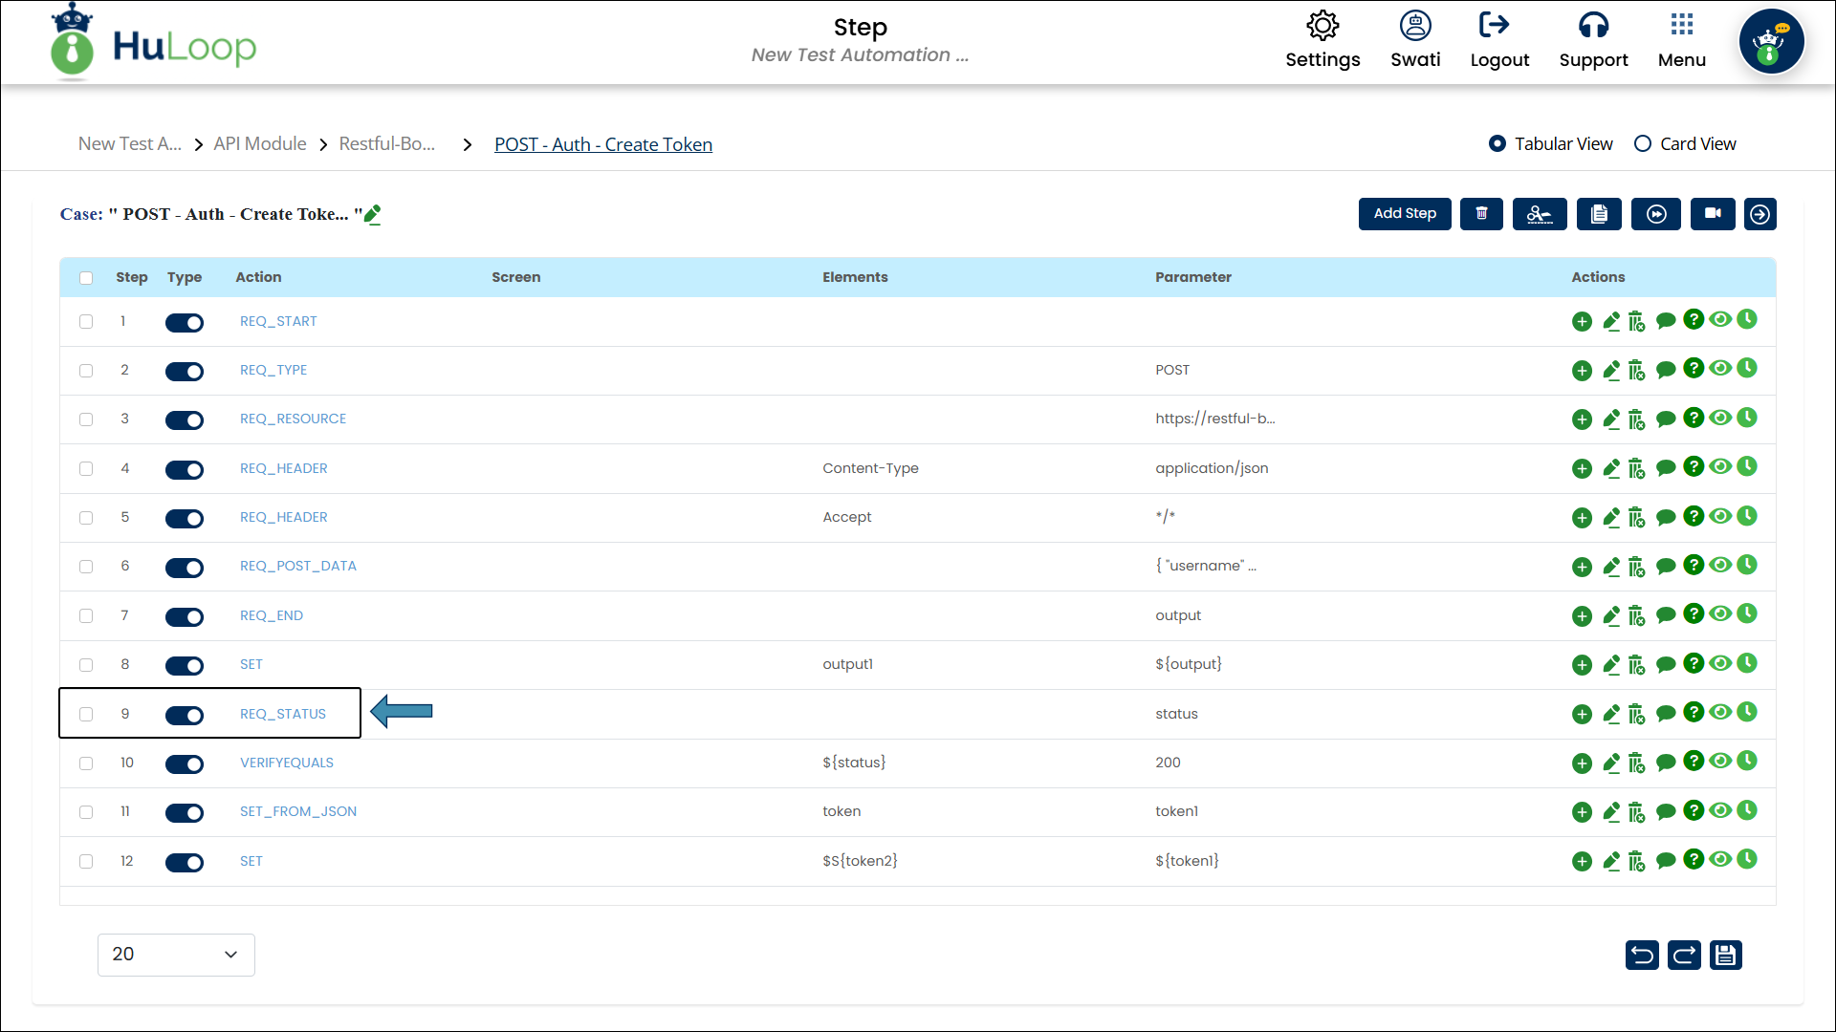
Task: Check the checkbox for step 10 VERIFYEQUALS
Action: pyautogui.click(x=86, y=763)
